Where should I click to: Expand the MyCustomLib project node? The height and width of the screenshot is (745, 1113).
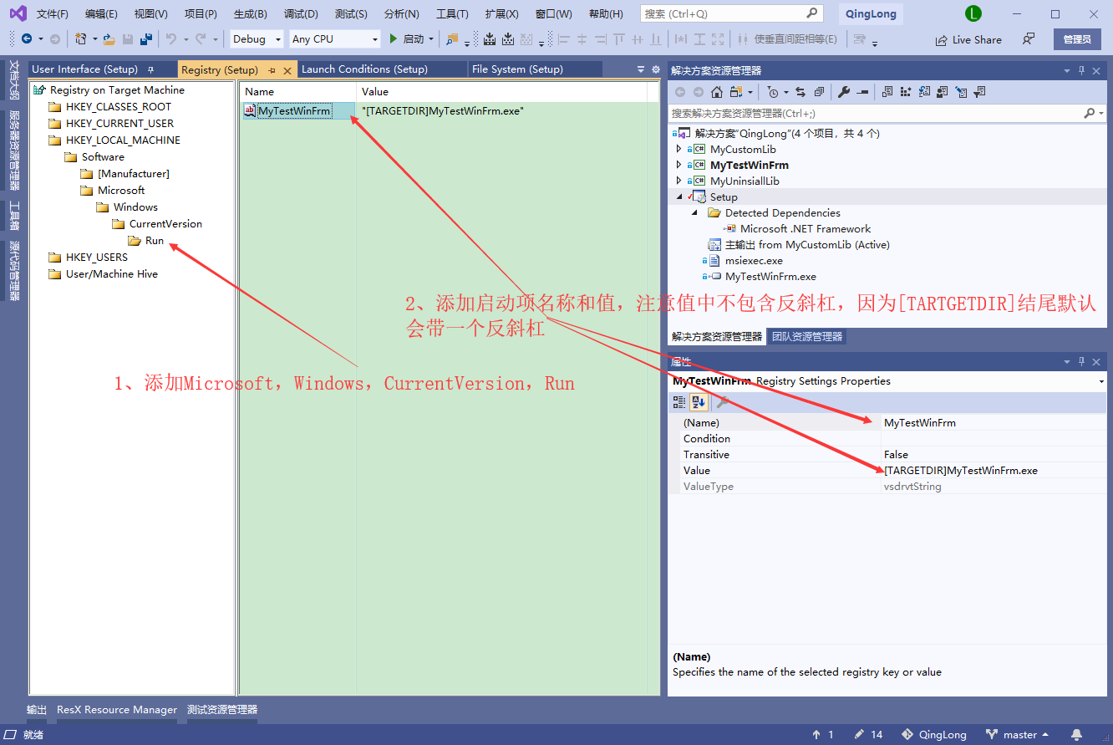[x=678, y=150]
